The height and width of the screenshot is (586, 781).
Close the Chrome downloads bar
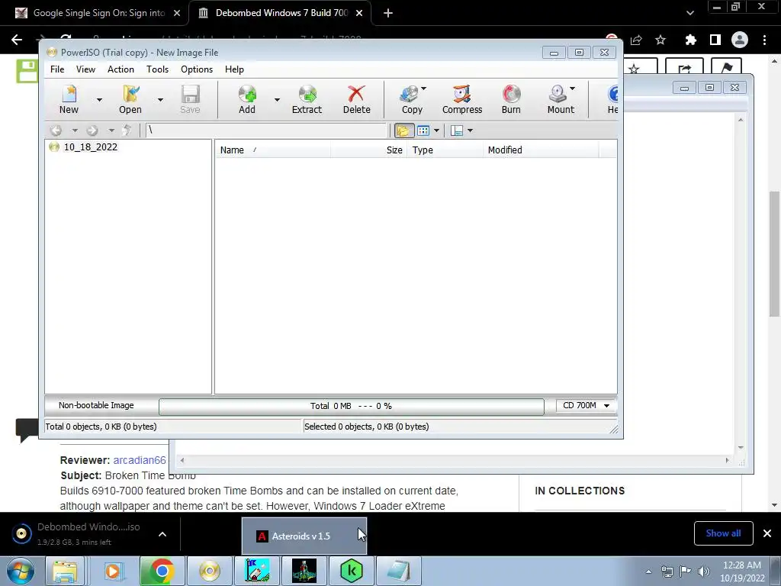pos(767,533)
